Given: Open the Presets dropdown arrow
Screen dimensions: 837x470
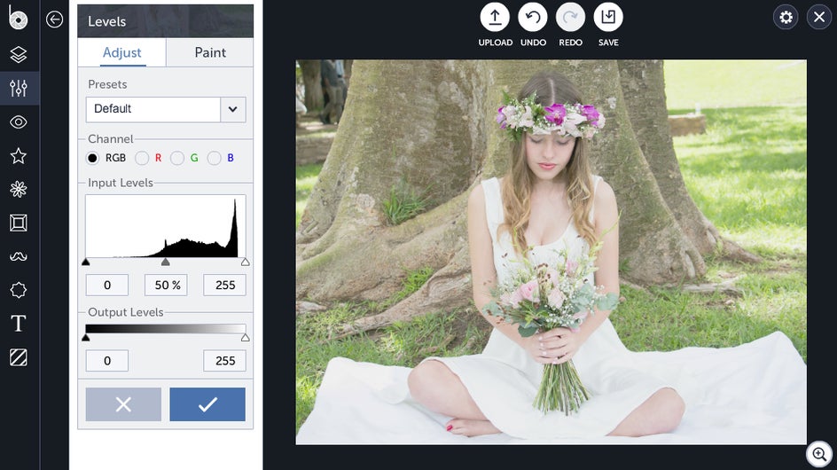Looking at the screenshot, I should tap(232, 109).
